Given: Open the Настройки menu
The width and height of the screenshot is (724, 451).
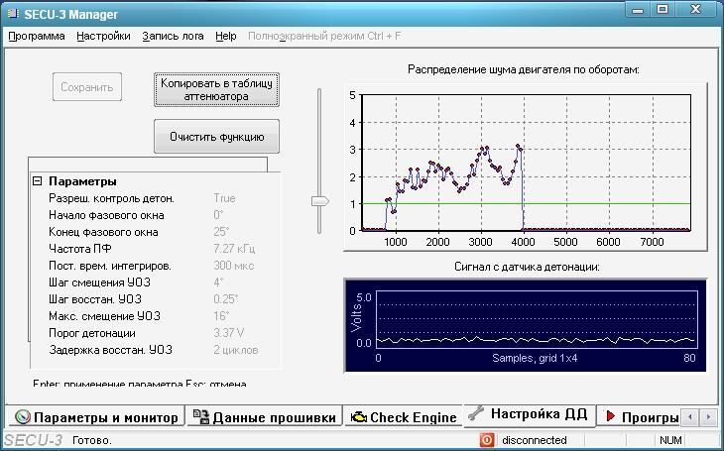Looking at the screenshot, I should tap(103, 36).
